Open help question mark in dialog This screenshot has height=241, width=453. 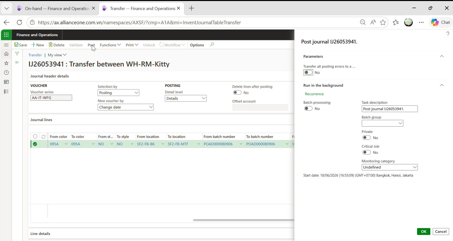448,34
